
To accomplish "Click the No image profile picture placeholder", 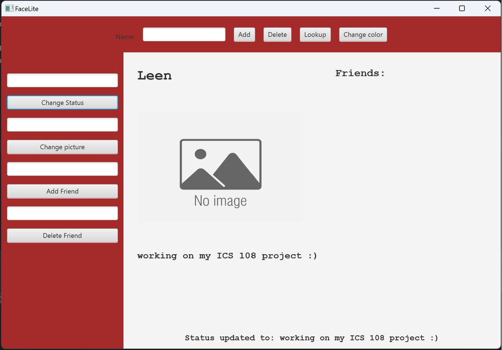I will (220, 167).
